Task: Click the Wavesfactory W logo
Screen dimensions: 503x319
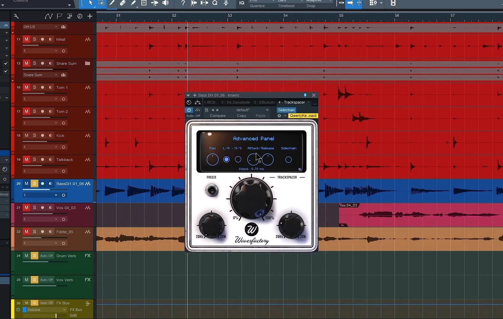Action: pyautogui.click(x=251, y=229)
